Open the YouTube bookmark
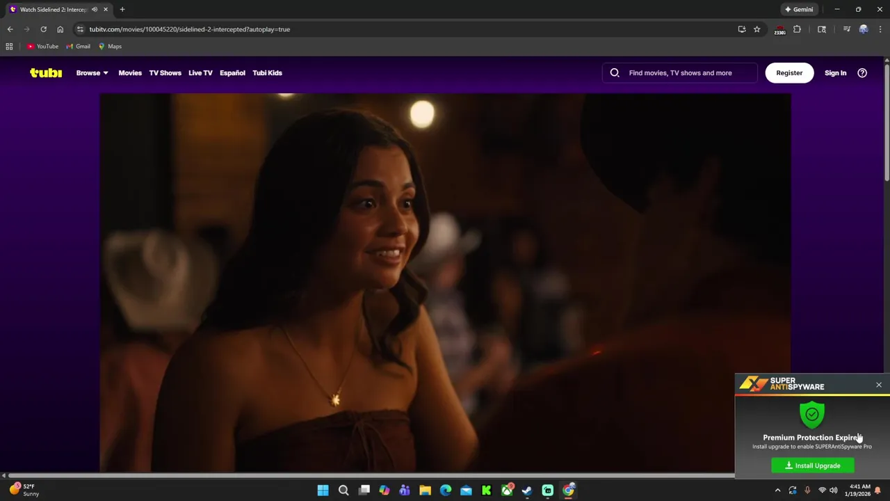Screen dimensions: 890x501 coord(42,47)
